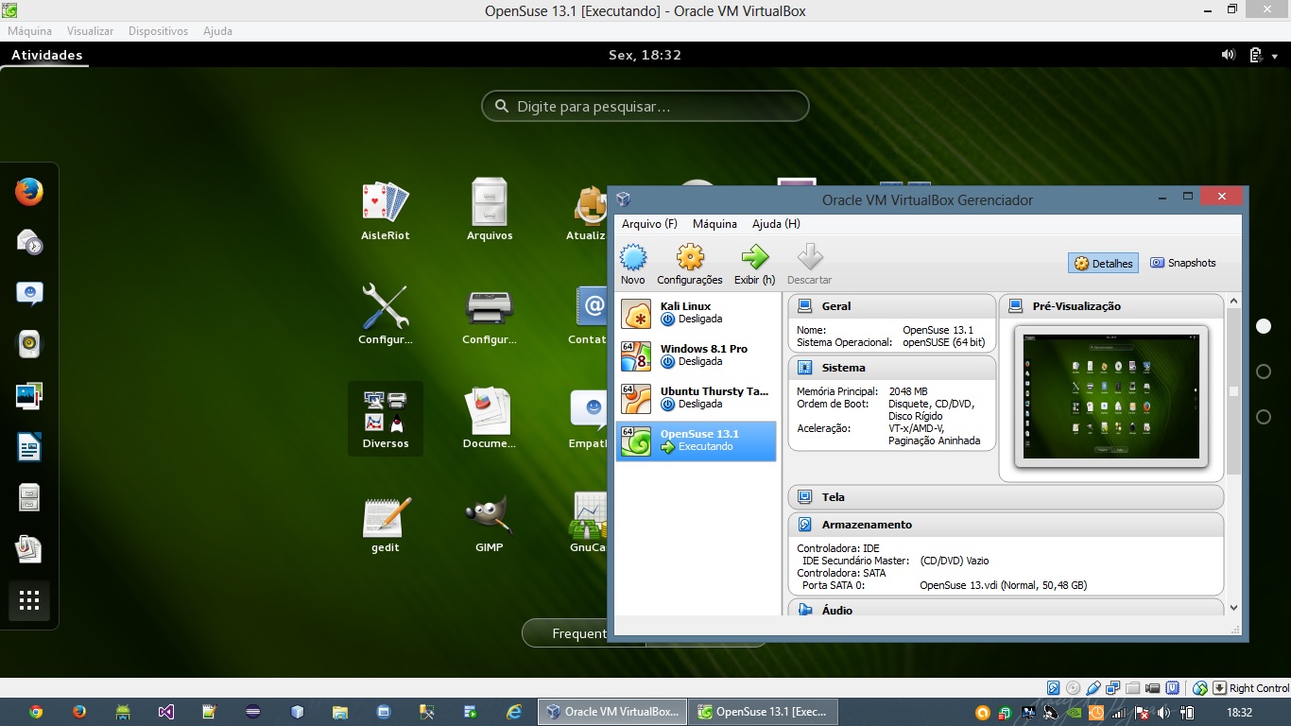Screen dimensions: 1291x726
Task: Open the Arquivo (F) menu
Action: pos(649,224)
